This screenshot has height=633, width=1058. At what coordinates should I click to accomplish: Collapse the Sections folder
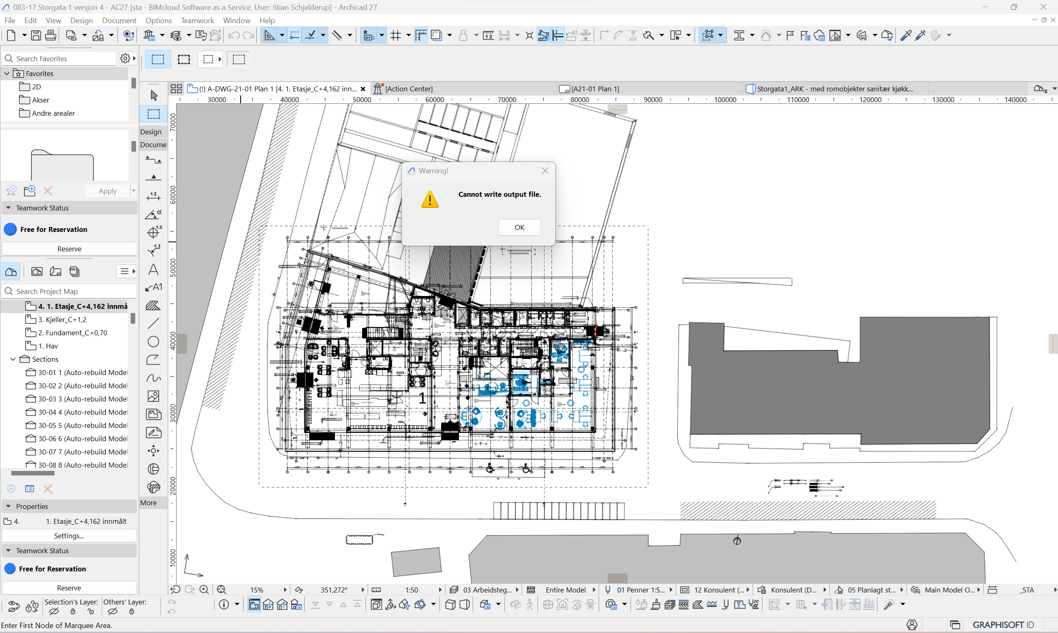[13, 359]
